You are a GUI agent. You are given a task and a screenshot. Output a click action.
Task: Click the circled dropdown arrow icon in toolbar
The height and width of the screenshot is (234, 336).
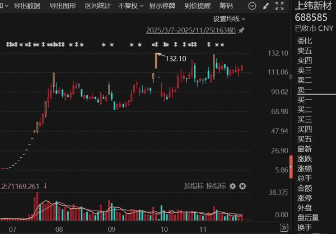[251, 6]
